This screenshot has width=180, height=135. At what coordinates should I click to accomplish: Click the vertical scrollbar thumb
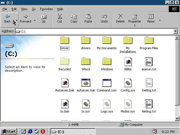point(177,73)
